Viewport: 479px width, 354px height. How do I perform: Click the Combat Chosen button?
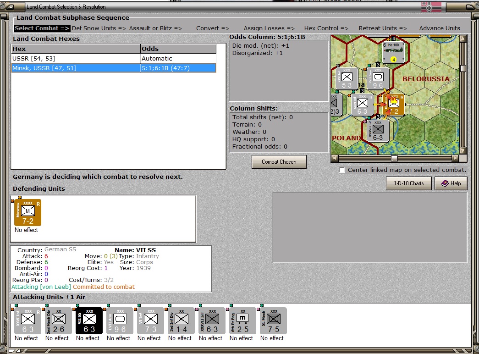click(279, 162)
